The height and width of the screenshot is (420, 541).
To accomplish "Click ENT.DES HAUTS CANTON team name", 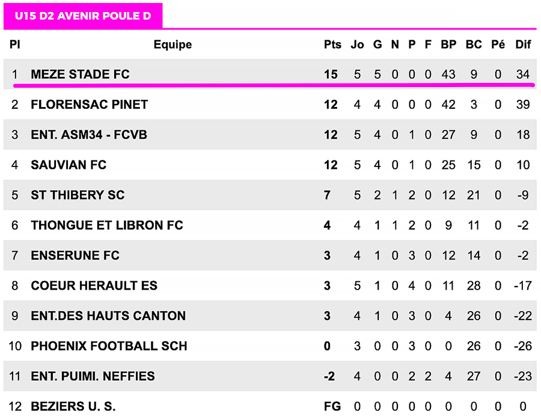I will pos(108,315).
